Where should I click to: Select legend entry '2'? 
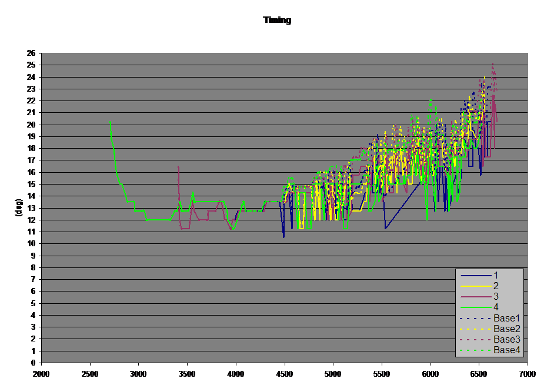point(496,286)
